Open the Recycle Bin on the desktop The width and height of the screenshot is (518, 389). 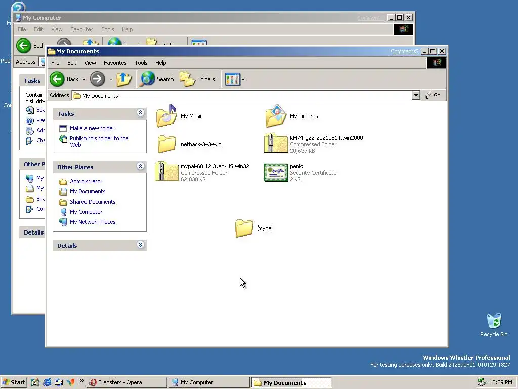(494, 321)
